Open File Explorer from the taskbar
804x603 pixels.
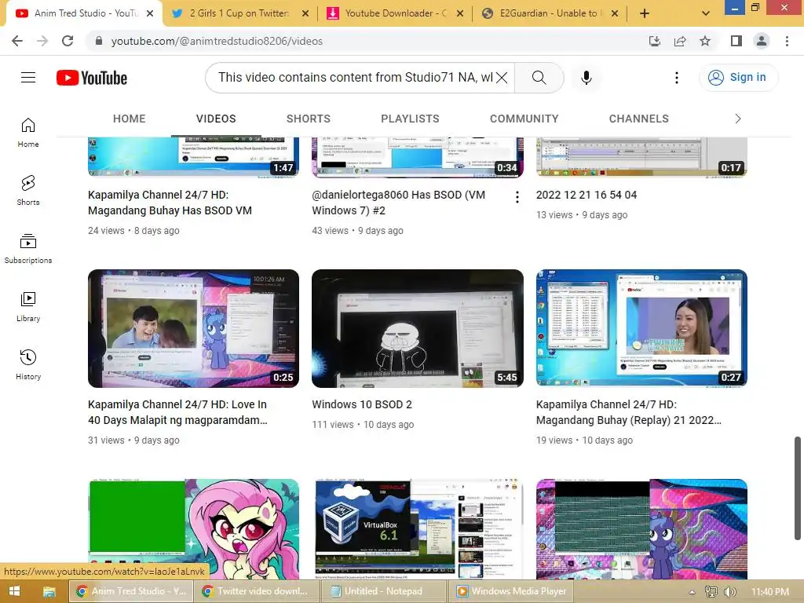tap(49, 591)
